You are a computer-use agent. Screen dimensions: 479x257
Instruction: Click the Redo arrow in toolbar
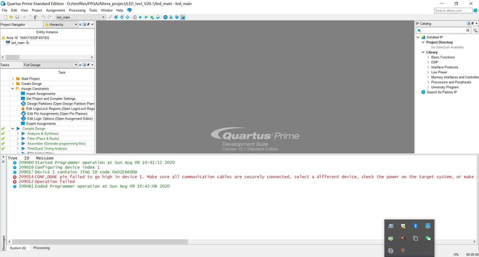coord(49,17)
